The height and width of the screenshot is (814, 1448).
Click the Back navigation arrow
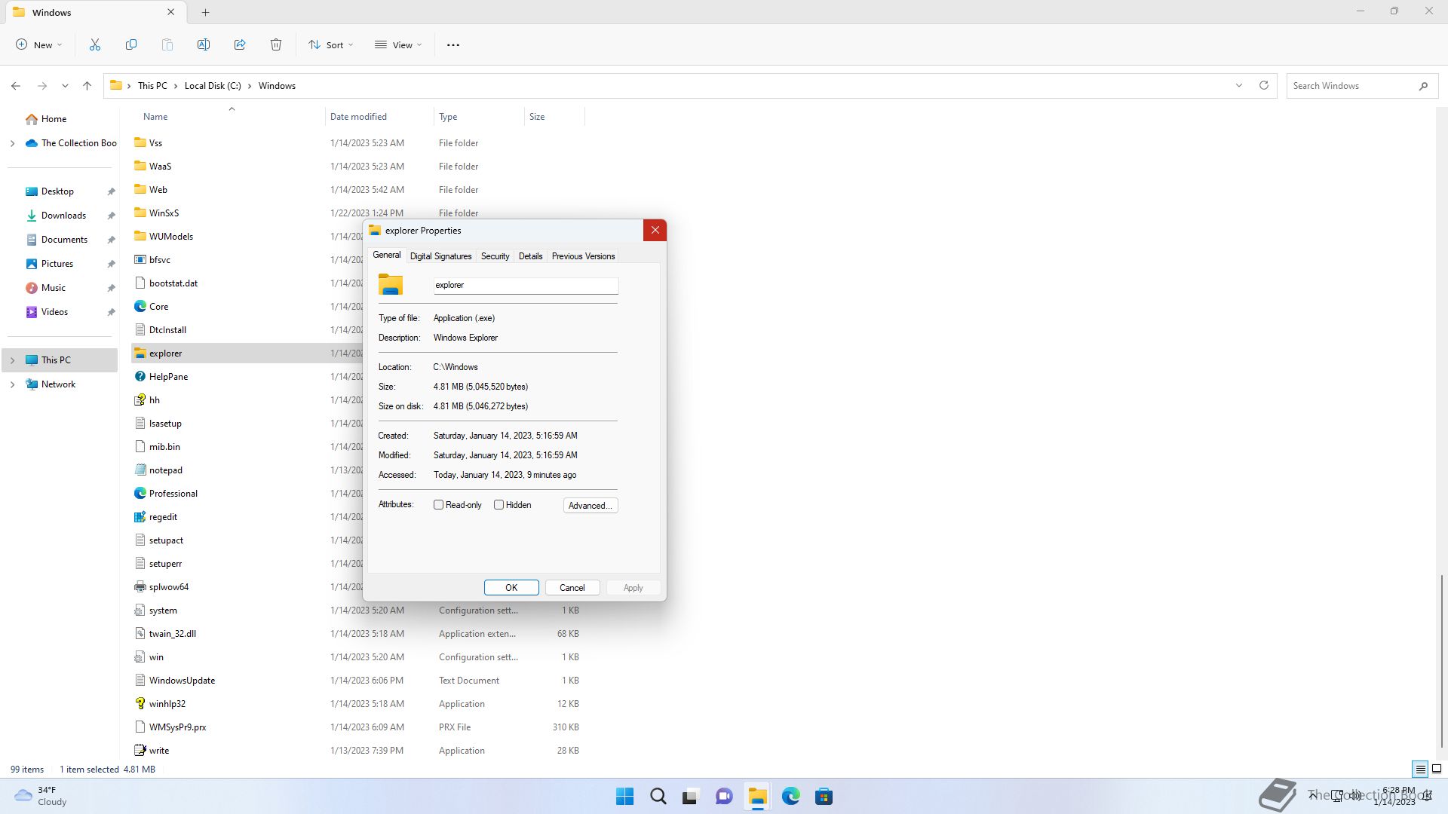coord(16,86)
